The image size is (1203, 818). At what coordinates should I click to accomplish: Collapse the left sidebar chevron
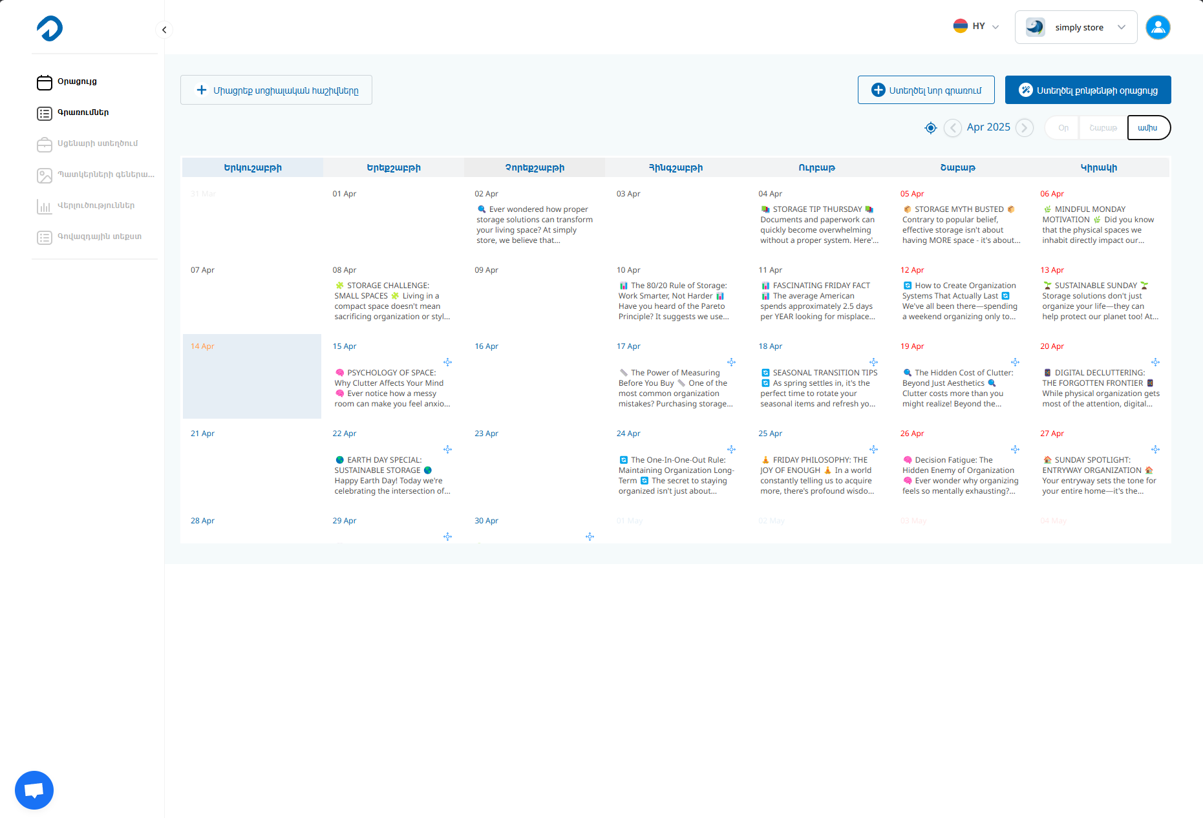pos(164,30)
